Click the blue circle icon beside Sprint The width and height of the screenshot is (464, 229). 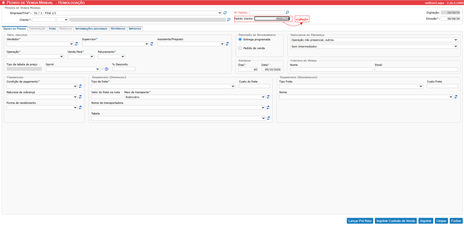click(x=106, y=69)
